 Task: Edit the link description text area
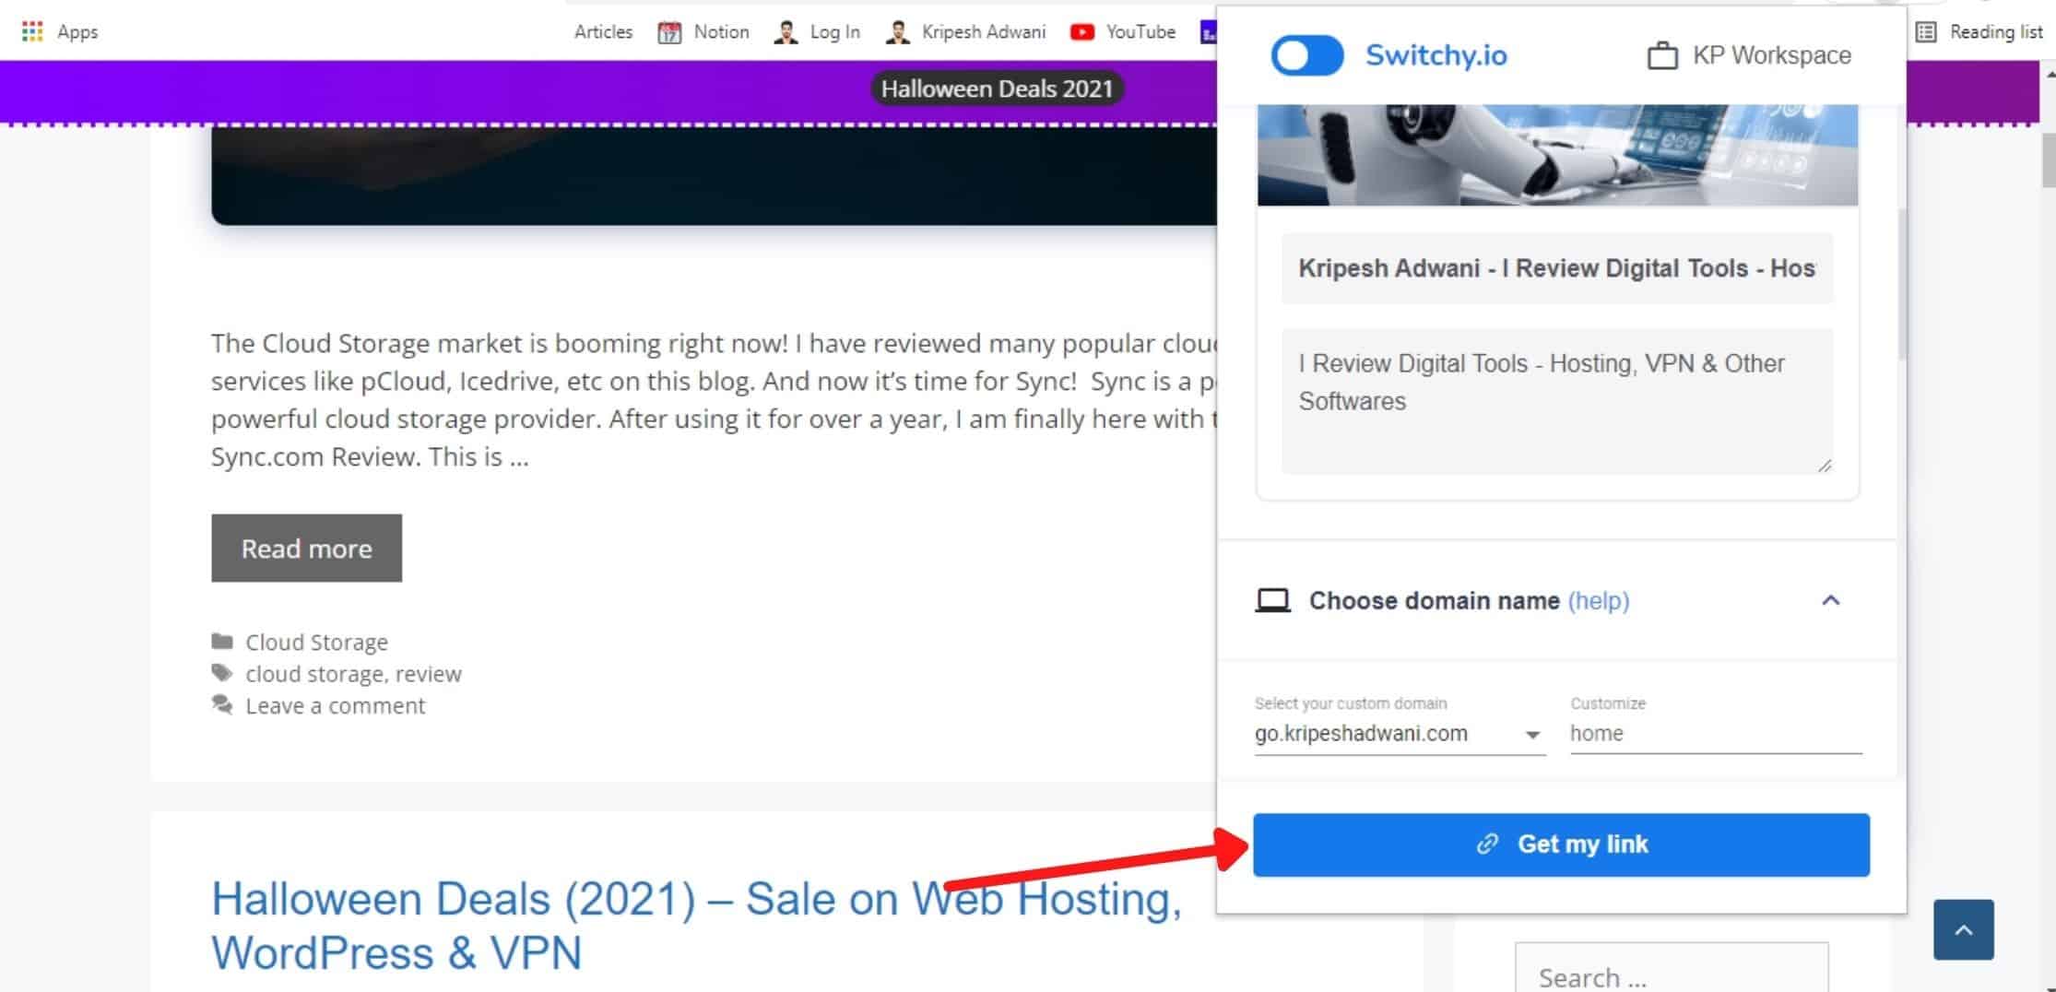(x=1557, y=401)
